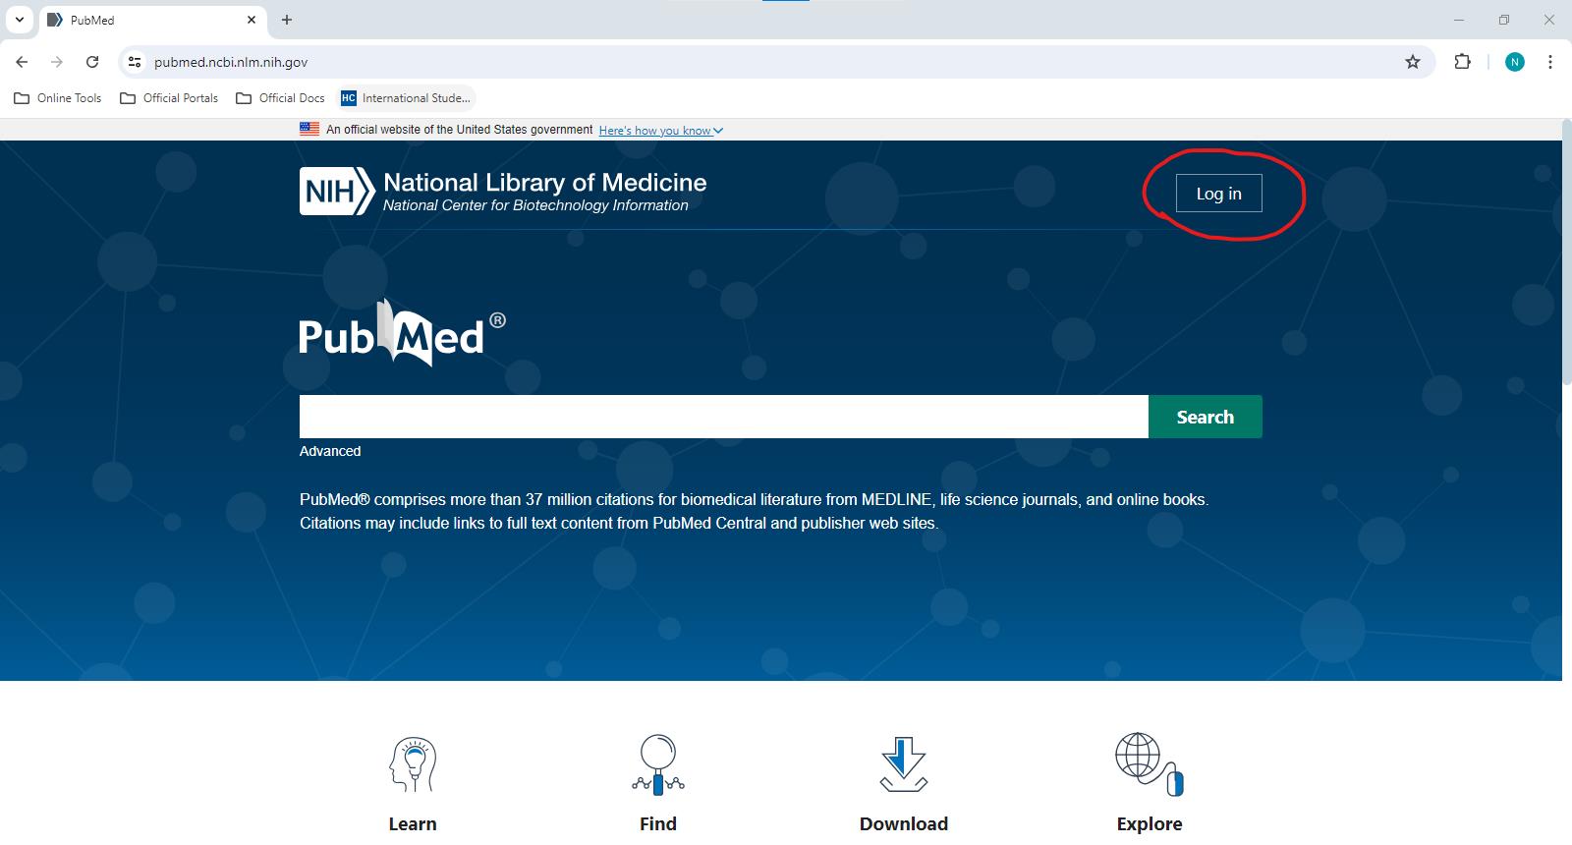This screenshot has width=1572, height=845.
Task: Click the Learn lightbulb head icon
Action: [413, 764]
